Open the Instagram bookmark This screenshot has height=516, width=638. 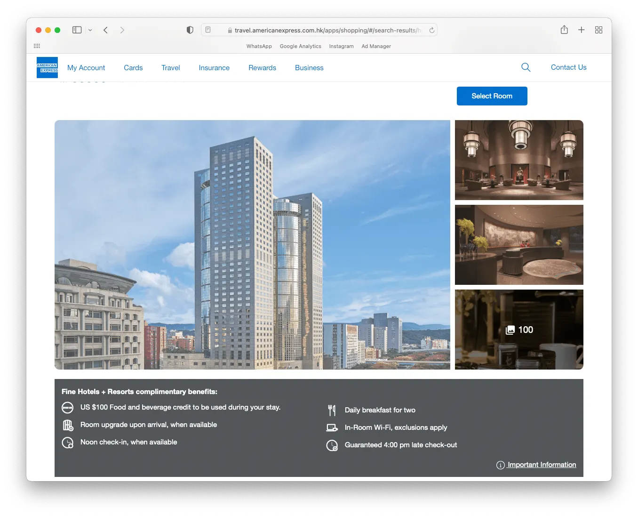click(342, 46)
